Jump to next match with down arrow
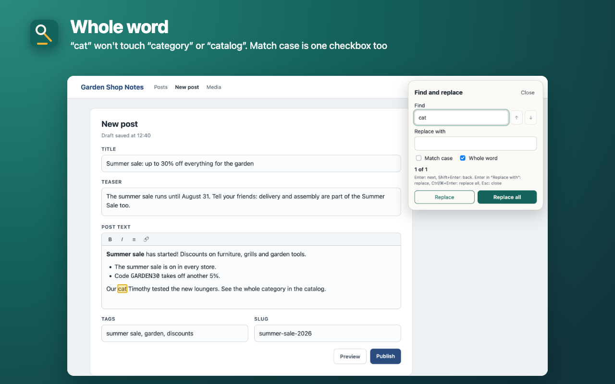Image resolution: width=615 pixels, height=384 pixels. [530, 118]
